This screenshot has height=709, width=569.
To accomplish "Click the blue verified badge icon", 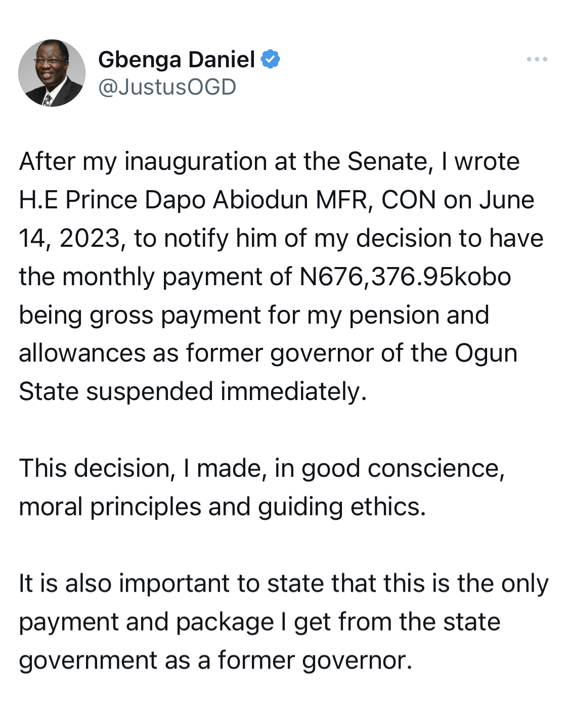I will [x=270, y=59].
